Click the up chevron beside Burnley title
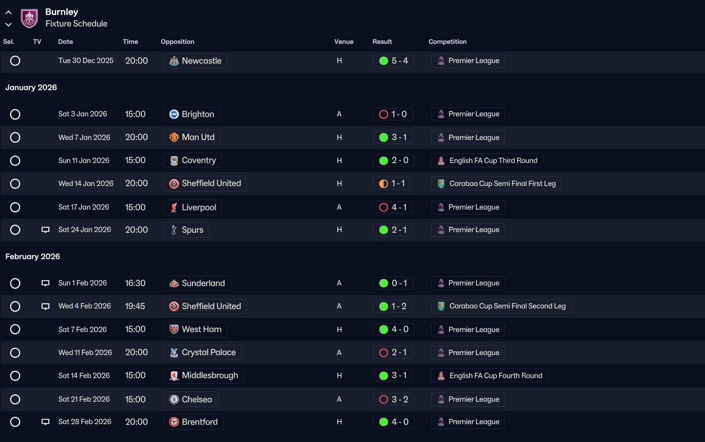The image size is (705, 442). [x=8, y=12]
